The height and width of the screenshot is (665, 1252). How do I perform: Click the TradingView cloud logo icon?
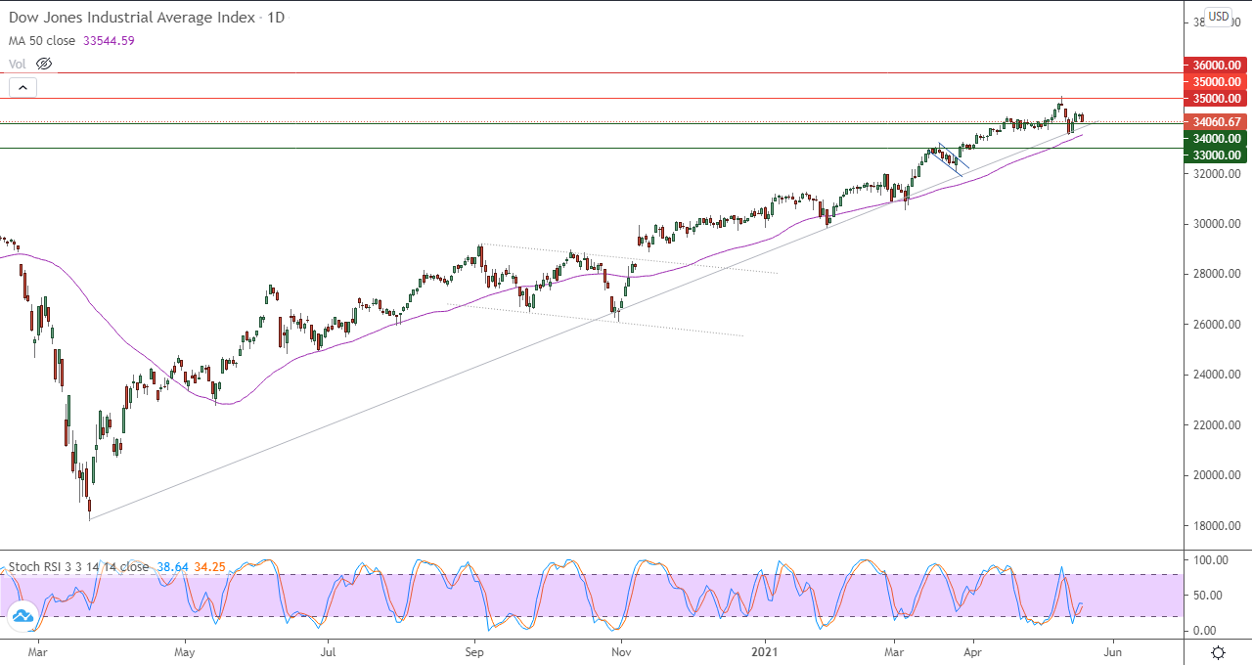pyautogui.click(x=22, y=615)
